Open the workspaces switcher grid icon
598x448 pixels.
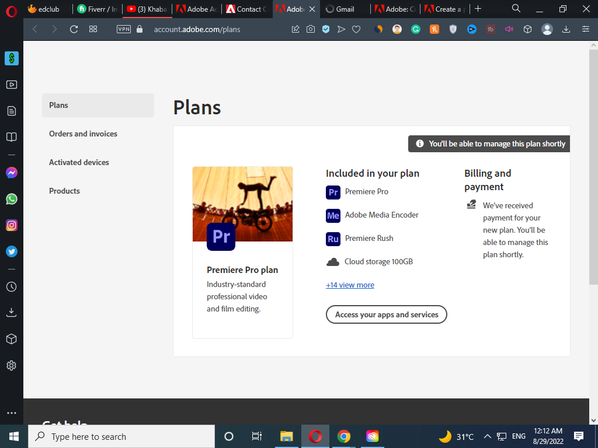[93, 28]
